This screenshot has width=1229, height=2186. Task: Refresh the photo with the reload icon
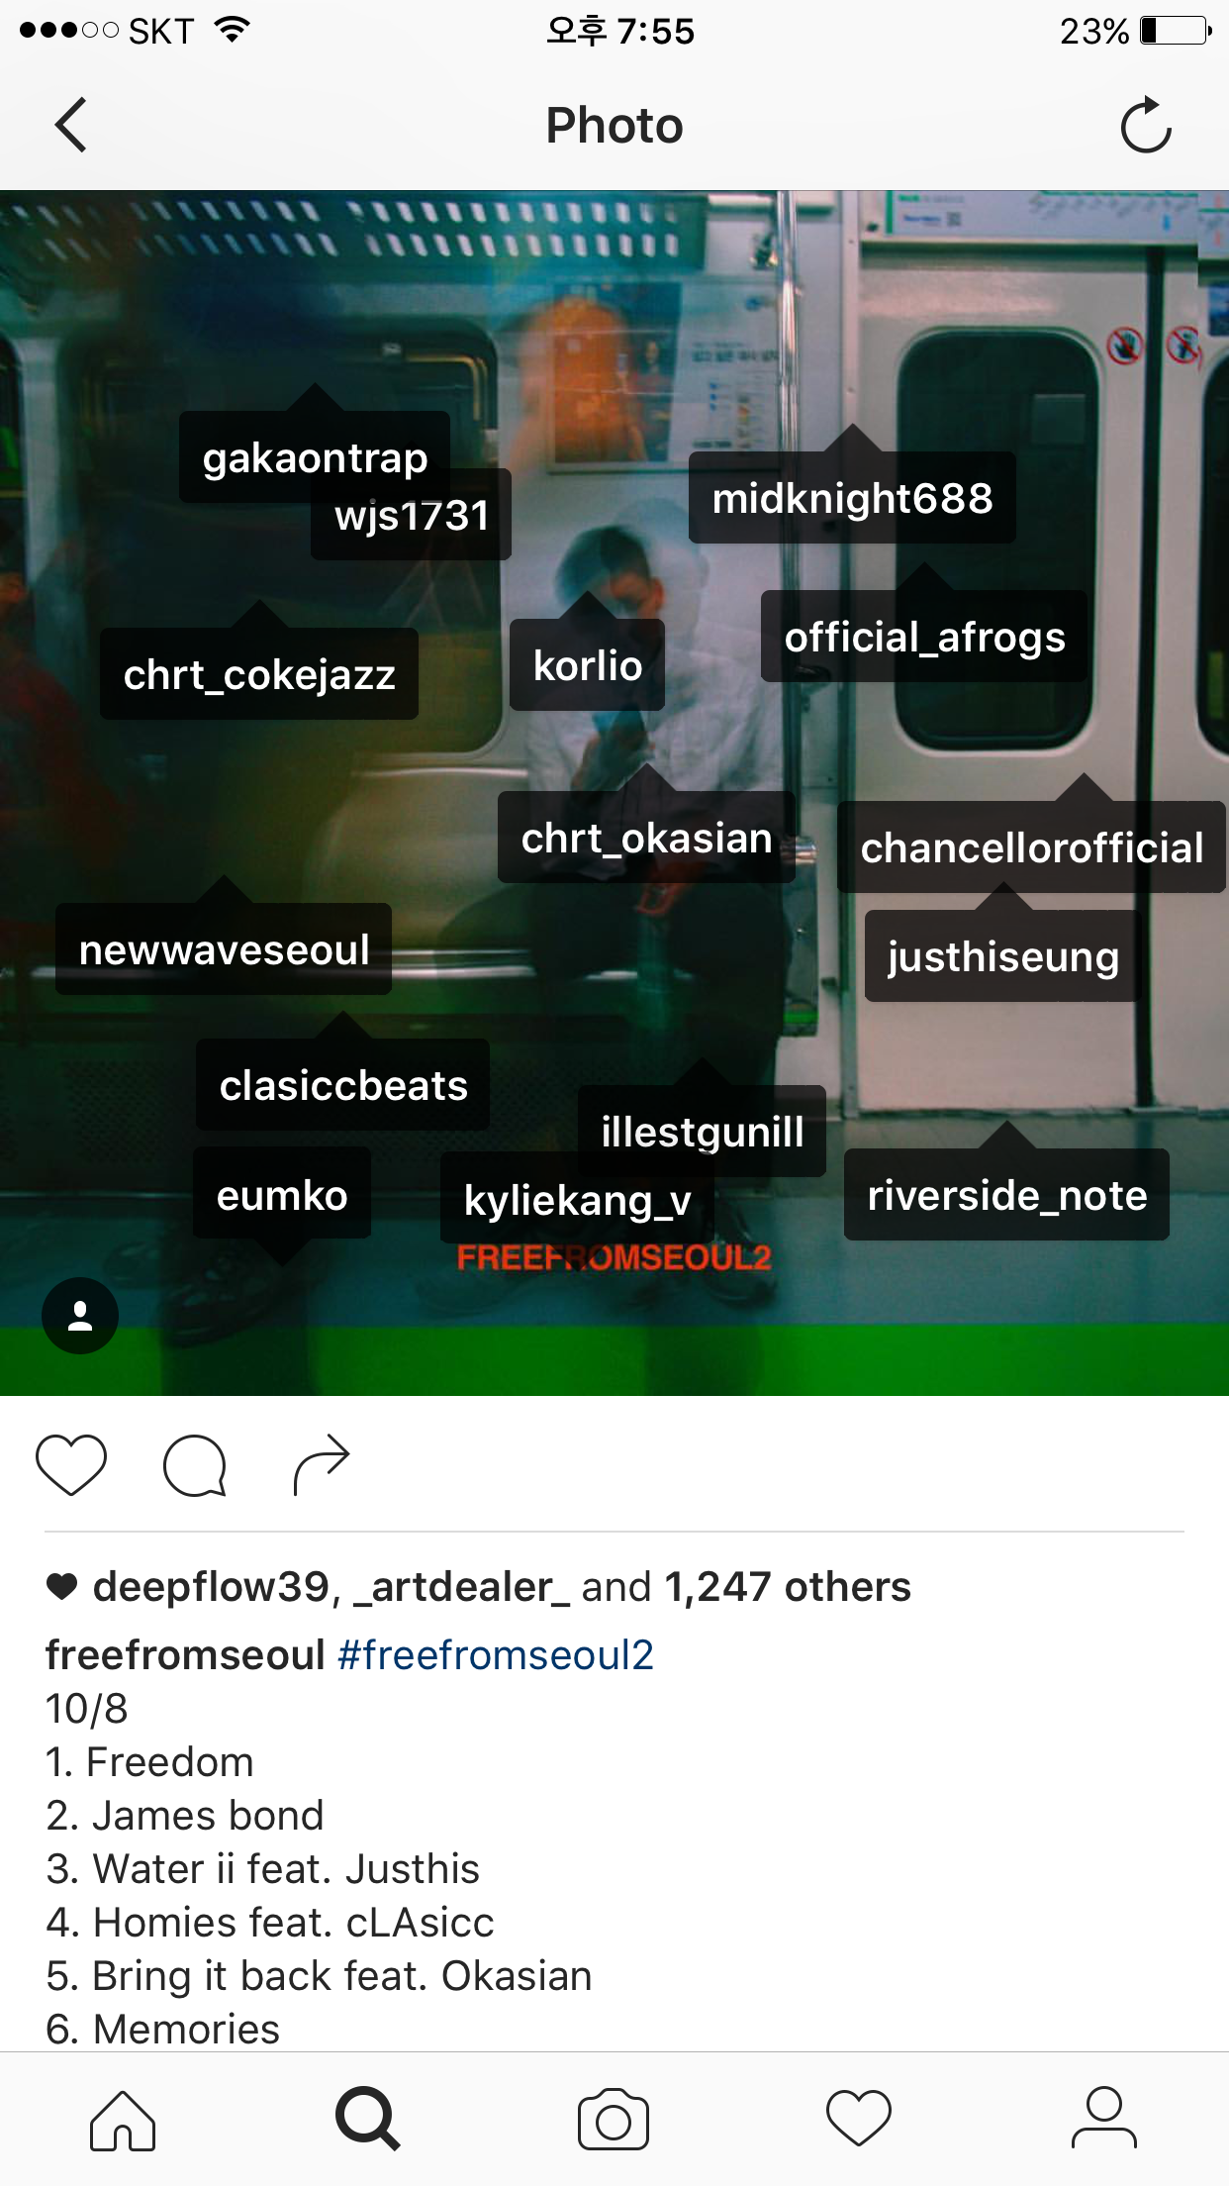pyautogui.click(x=1146, y=126)
